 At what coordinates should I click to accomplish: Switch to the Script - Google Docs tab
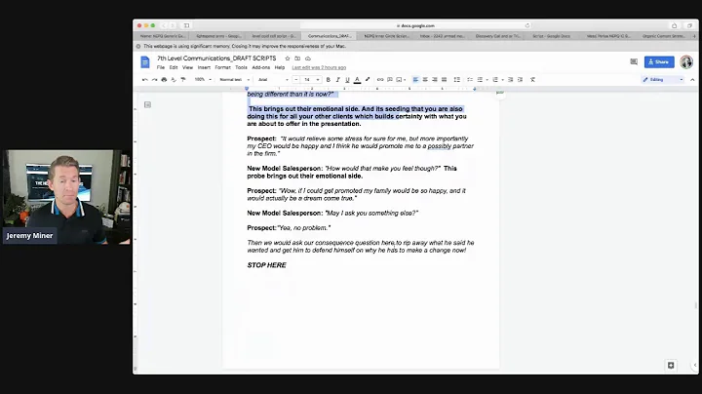551,36
